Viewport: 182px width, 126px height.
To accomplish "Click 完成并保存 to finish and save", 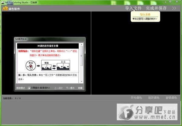I will click(156, 8).
